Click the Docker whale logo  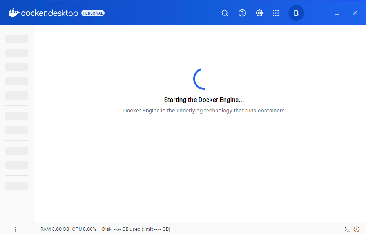pyautogui.click(x=14, y=13)
